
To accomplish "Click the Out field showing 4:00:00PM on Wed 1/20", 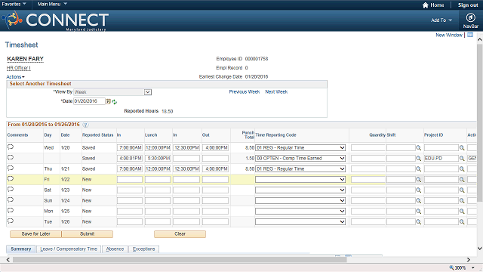I will point(215,148).
